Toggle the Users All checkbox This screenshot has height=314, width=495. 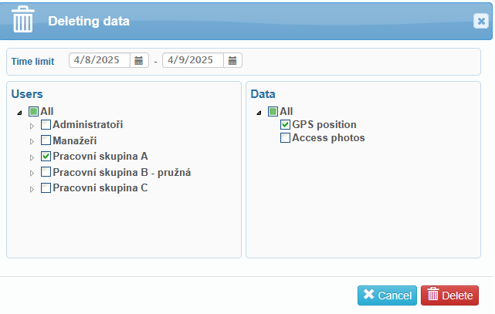click(x=33, y=111)
